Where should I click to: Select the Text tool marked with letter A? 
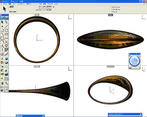click(x=2, y=46)
